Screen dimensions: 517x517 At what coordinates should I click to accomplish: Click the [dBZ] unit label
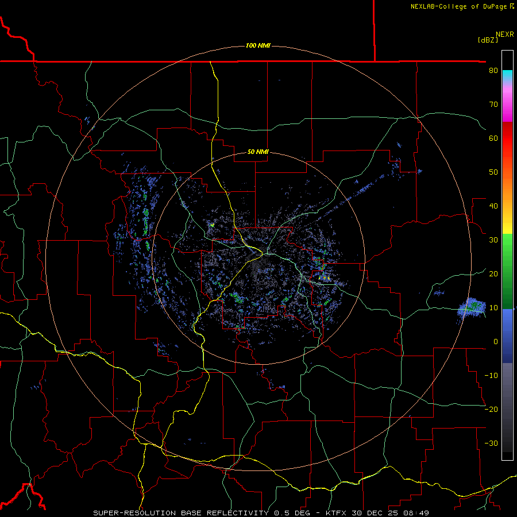(488, 40)
